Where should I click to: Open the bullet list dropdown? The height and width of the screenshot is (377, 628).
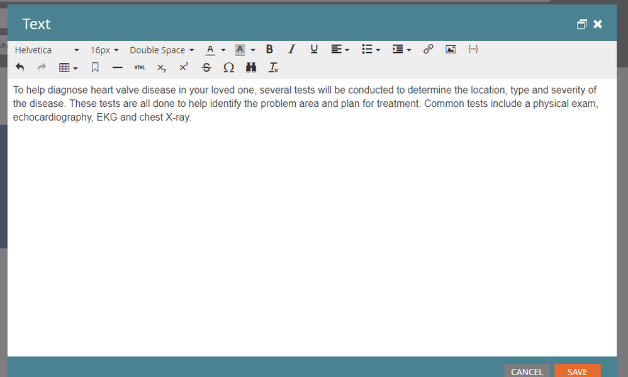tap(371, 49)
